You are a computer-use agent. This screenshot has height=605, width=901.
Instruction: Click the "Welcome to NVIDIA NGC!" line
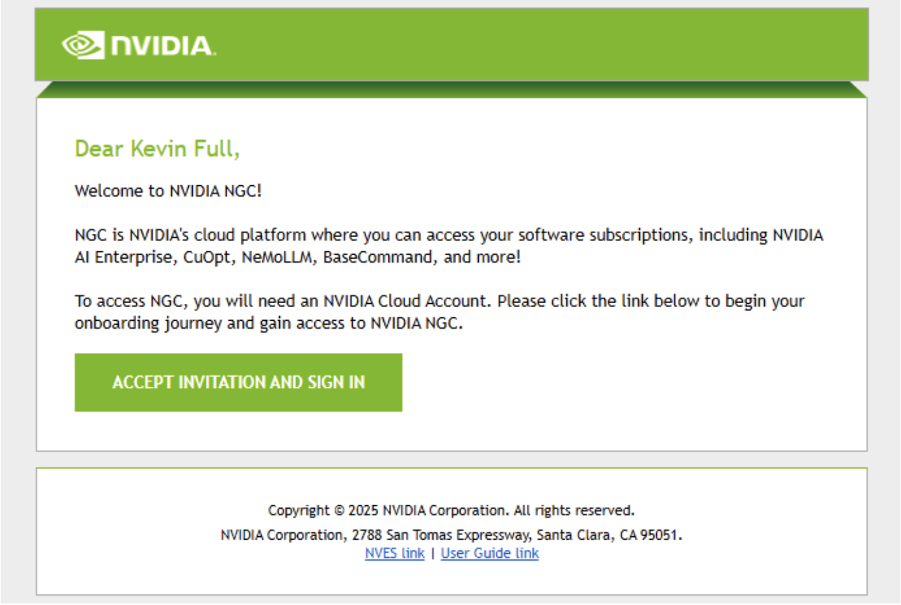tap(168, 191)
